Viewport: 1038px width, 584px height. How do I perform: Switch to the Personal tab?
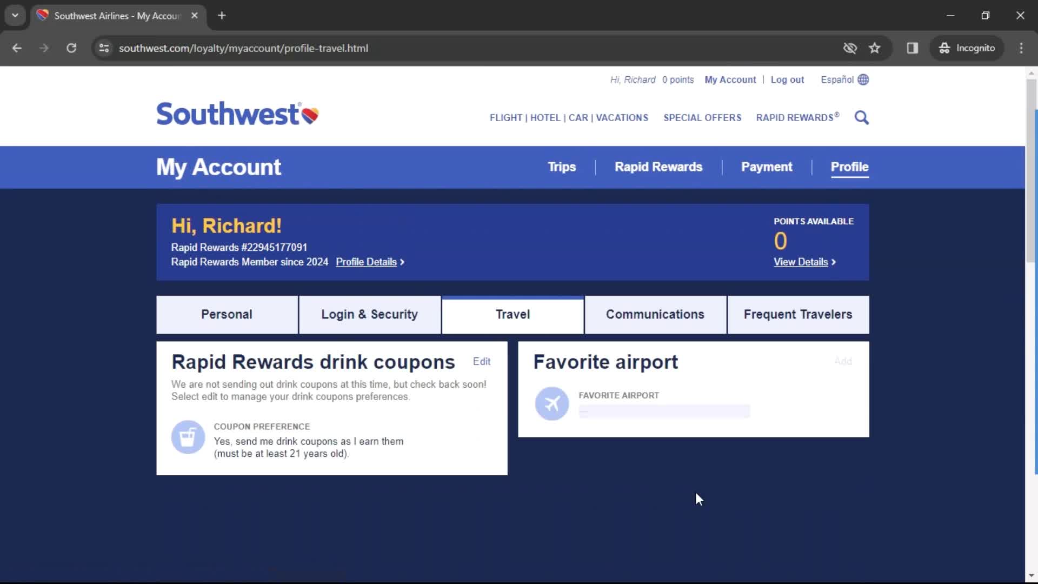(228, 315)
